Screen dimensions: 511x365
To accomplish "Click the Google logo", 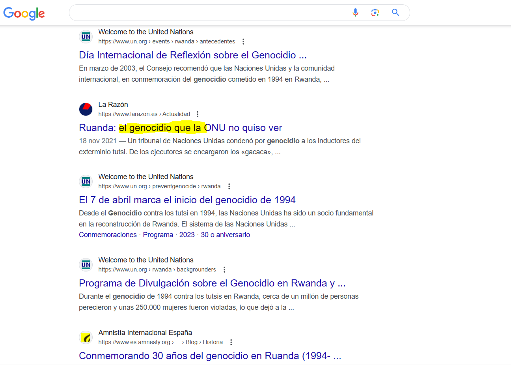I will tap(24, 13).
